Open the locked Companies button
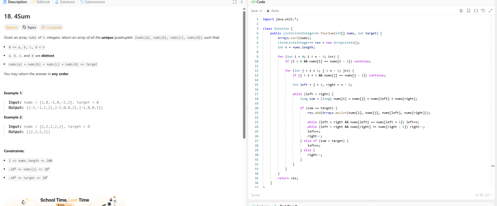The width and height of the screenshot is (497, 206). tap(51, 28)
